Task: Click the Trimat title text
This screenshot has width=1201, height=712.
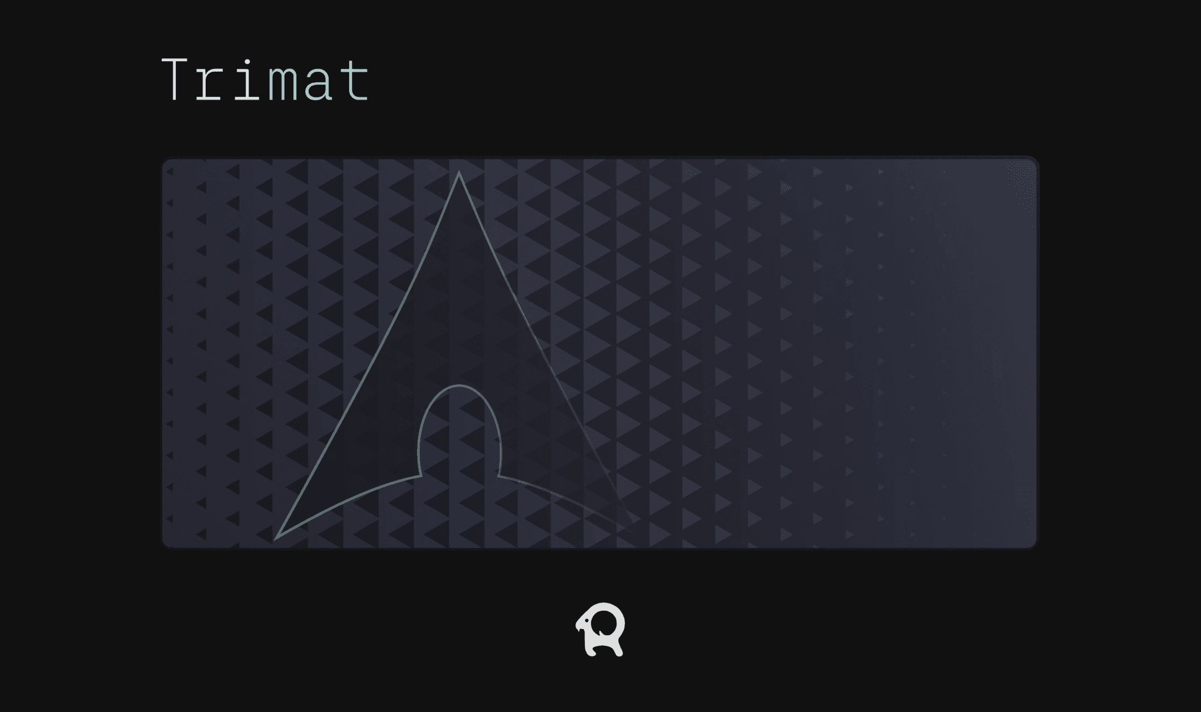Action: tap(265, 80)
